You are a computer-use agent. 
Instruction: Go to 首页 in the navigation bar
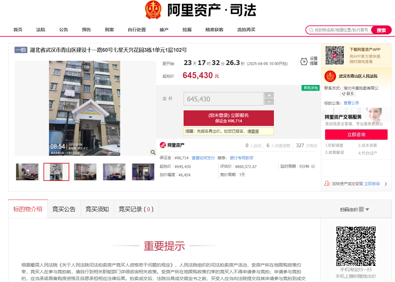click(x=18, y=30)
